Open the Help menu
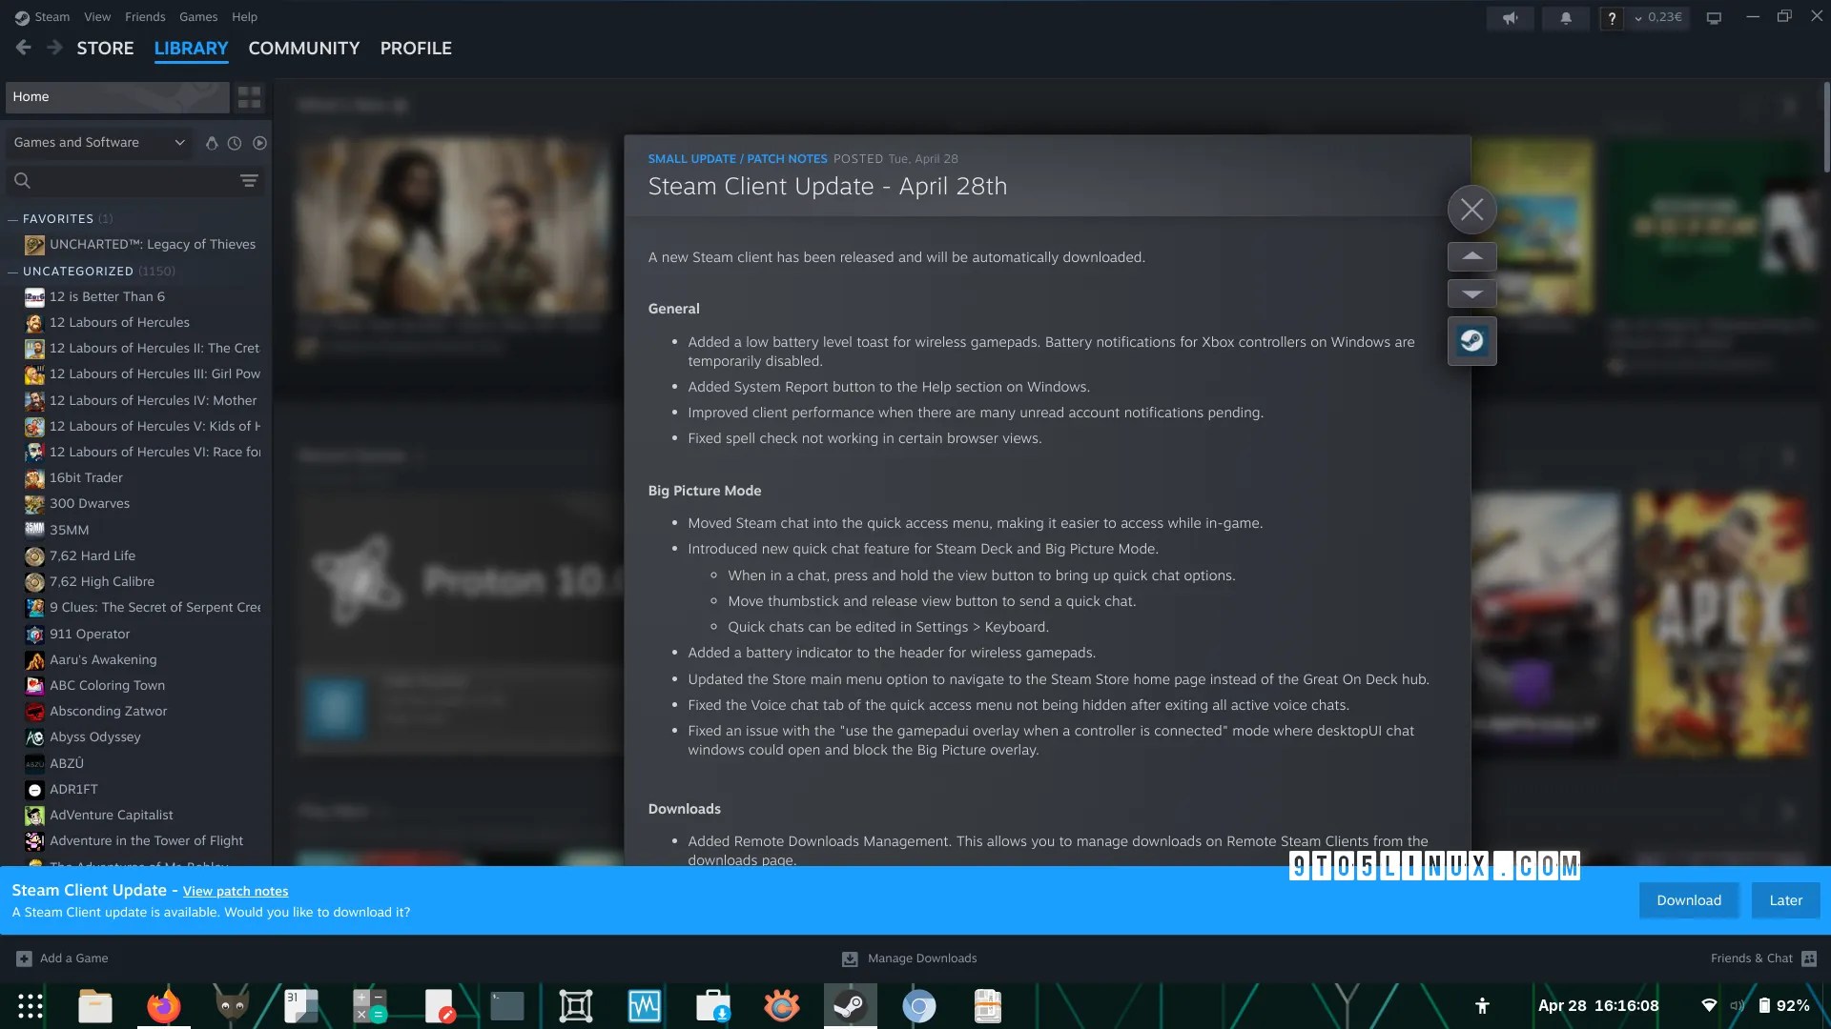Viewport: 1831px width, 1029px height. (x=244, y=17)
